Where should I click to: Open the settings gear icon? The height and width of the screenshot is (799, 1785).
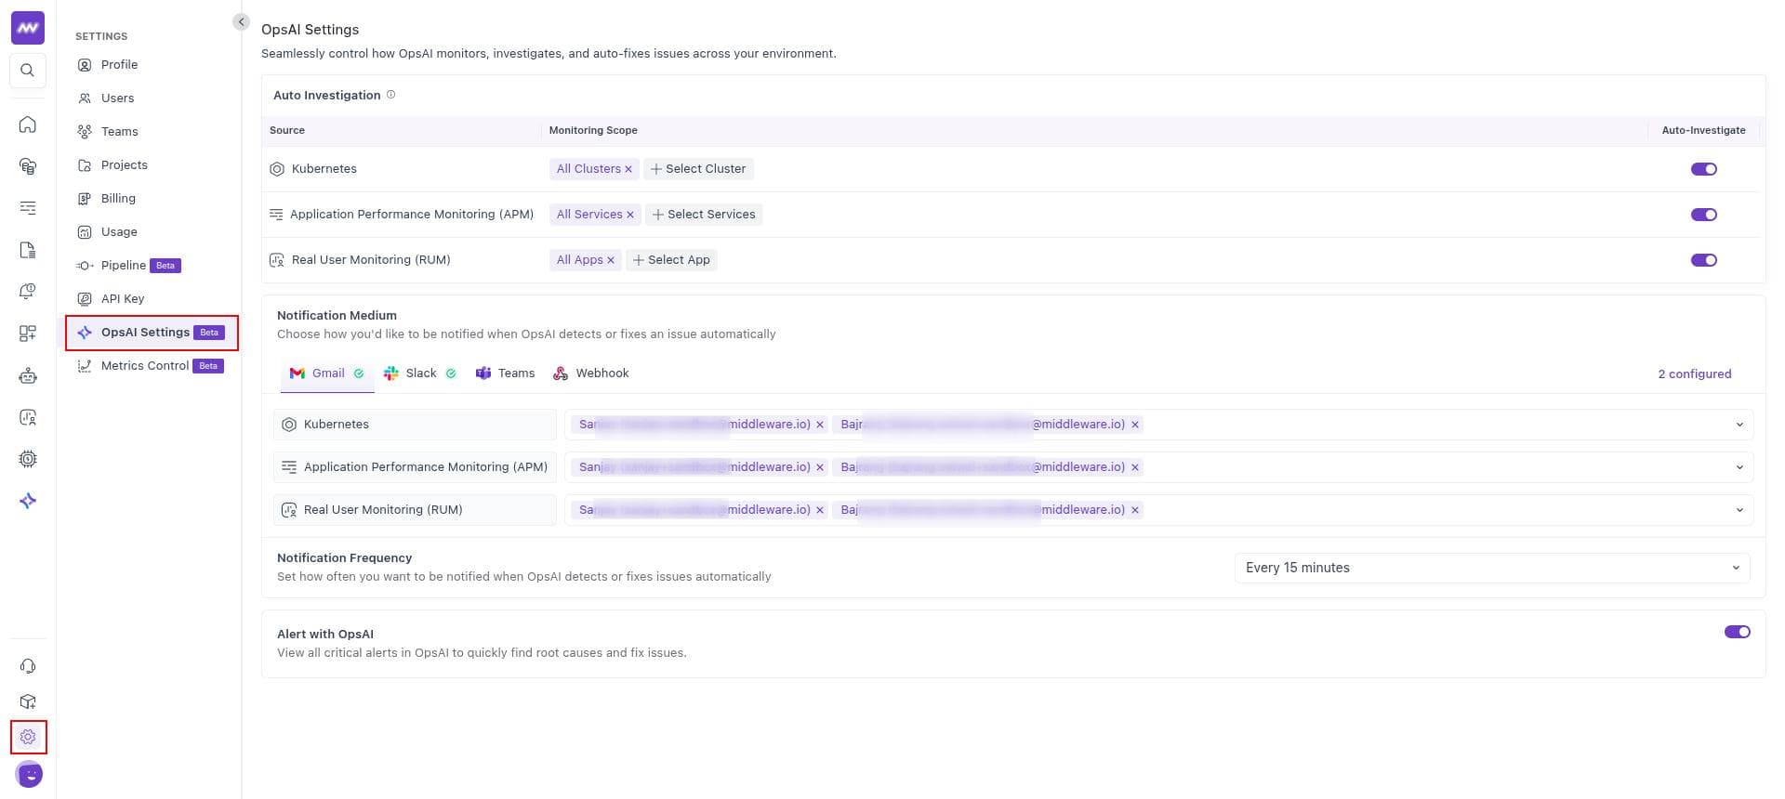(28, 737)
